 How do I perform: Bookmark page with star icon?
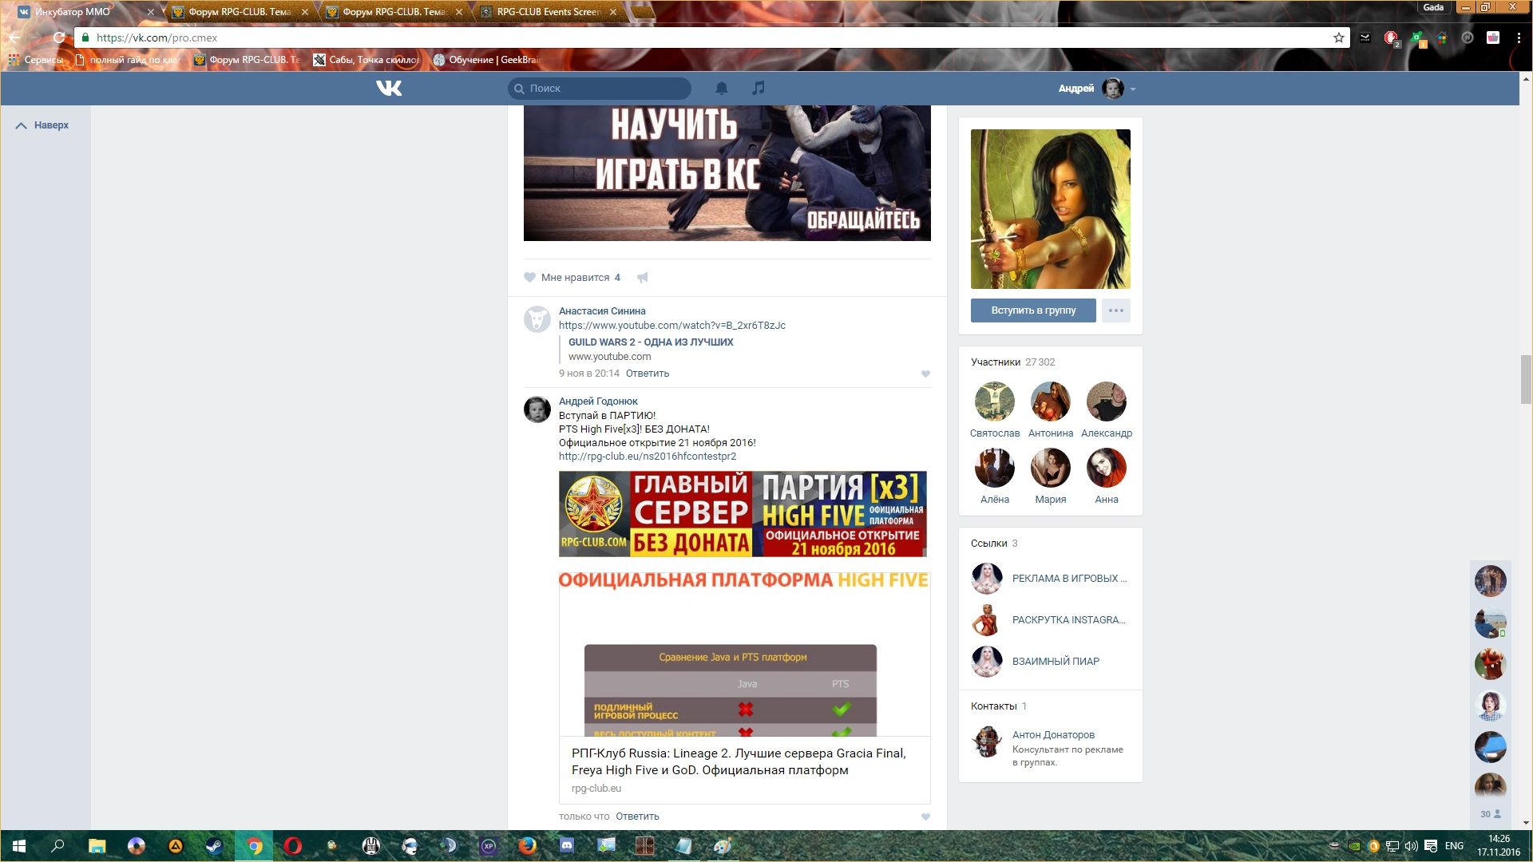1339,38
